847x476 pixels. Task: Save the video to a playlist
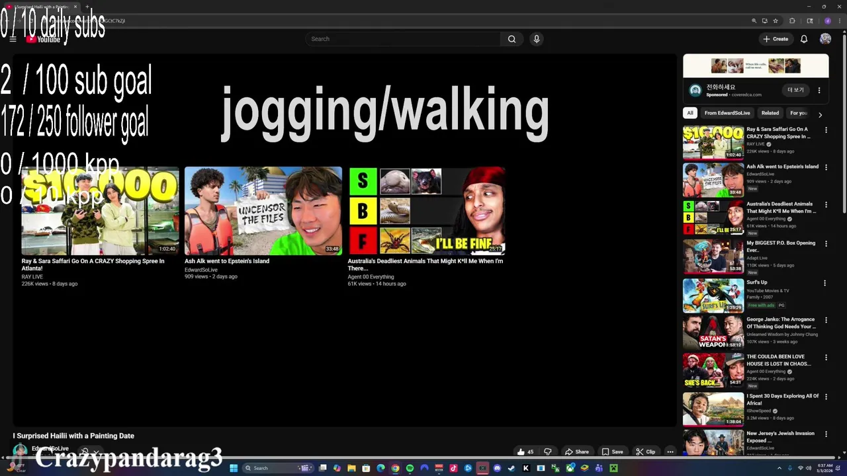pos(612,452)
